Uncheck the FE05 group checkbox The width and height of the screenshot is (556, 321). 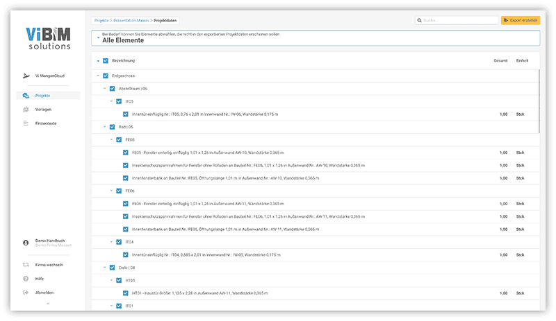pyautogui.click(x=119, y=139)
